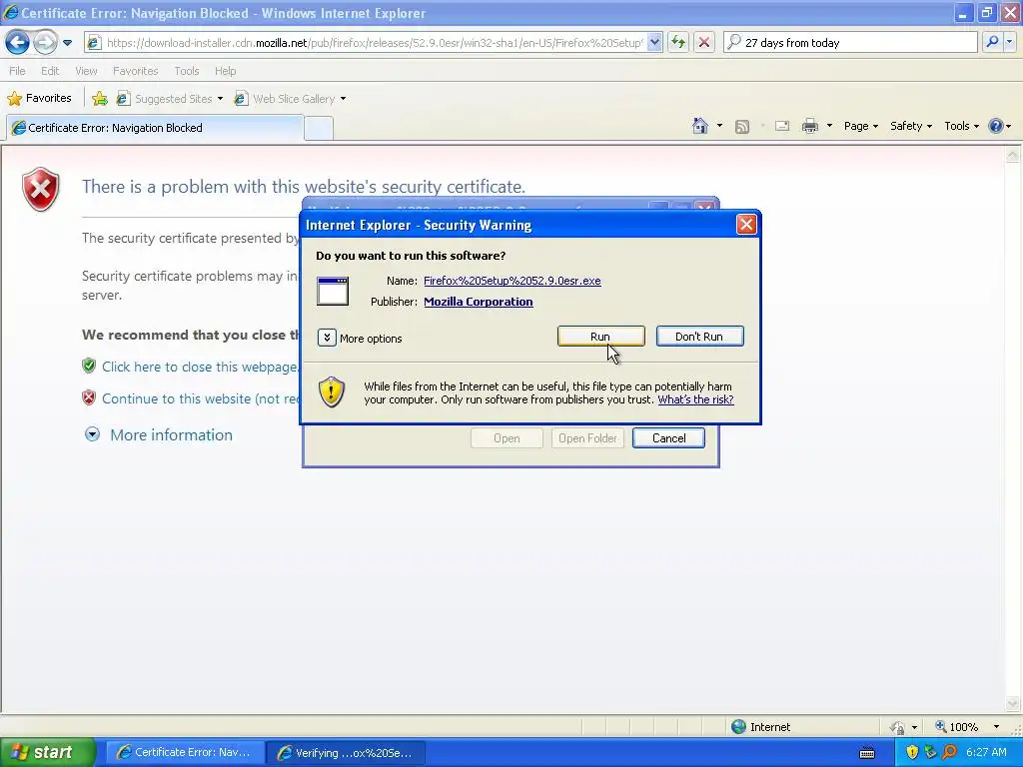Open the Home button dropdown arrow
1023x767 pixels.
click(x=719, y=126)
